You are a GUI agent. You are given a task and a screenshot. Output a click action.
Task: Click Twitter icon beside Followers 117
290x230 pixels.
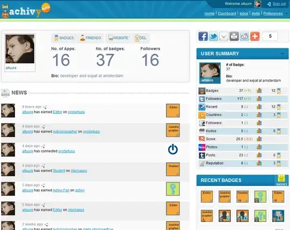pos(202,99)
